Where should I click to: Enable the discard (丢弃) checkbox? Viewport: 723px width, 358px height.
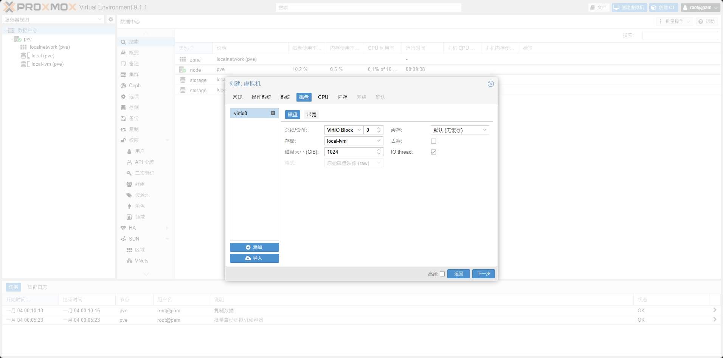433,141
